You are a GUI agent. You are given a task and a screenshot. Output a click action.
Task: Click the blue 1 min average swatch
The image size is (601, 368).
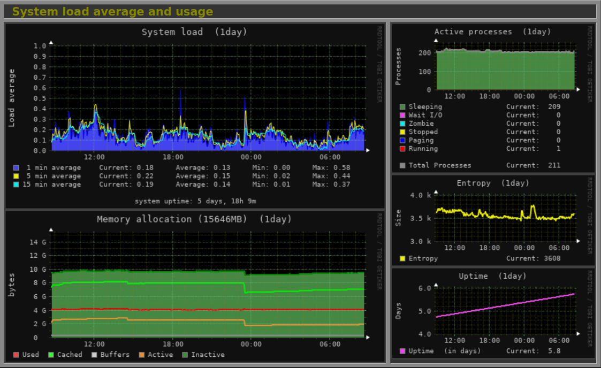pyautogui.click(x=16, y=167)
